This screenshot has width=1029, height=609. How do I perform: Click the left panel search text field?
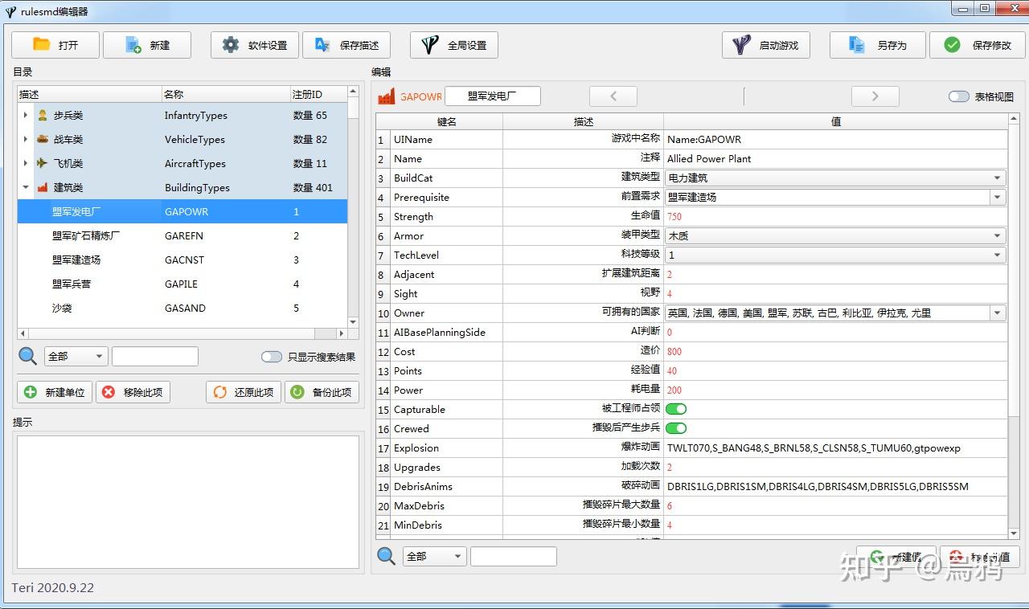(155, 356)
